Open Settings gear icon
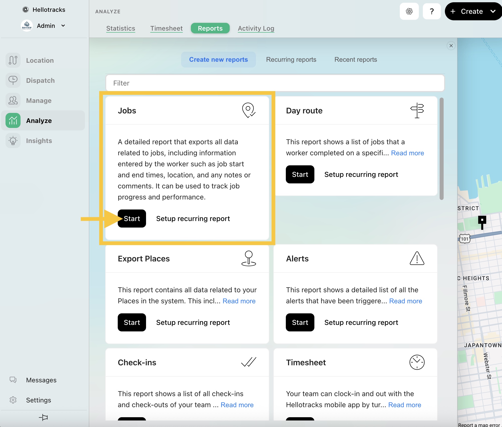The width and height of the screenshot is (502, 427). click(x=13, y=400)
